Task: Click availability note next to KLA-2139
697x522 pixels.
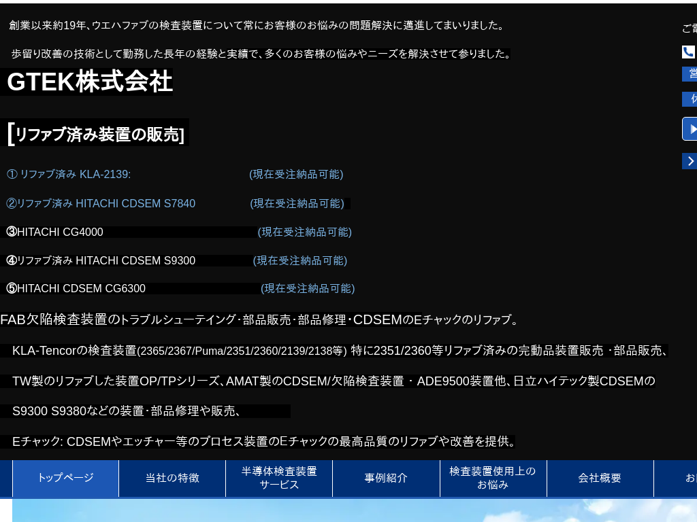Action: 296,174
